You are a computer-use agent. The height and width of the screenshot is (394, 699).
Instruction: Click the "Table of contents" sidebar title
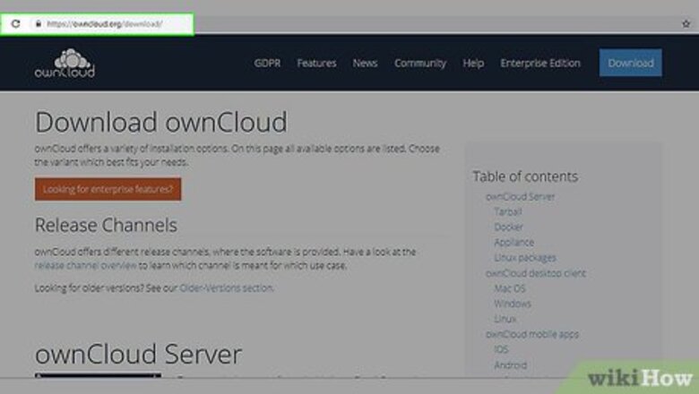click(525, 176)
